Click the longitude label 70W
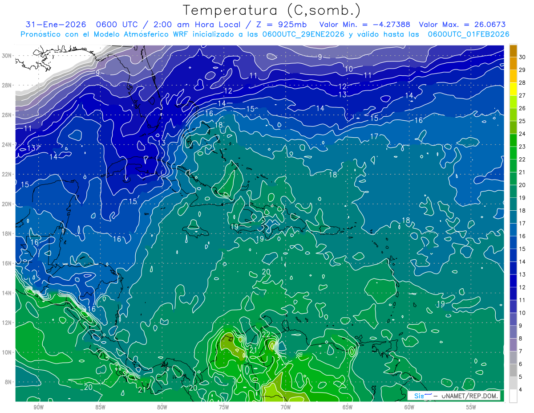 click(286, 407)
